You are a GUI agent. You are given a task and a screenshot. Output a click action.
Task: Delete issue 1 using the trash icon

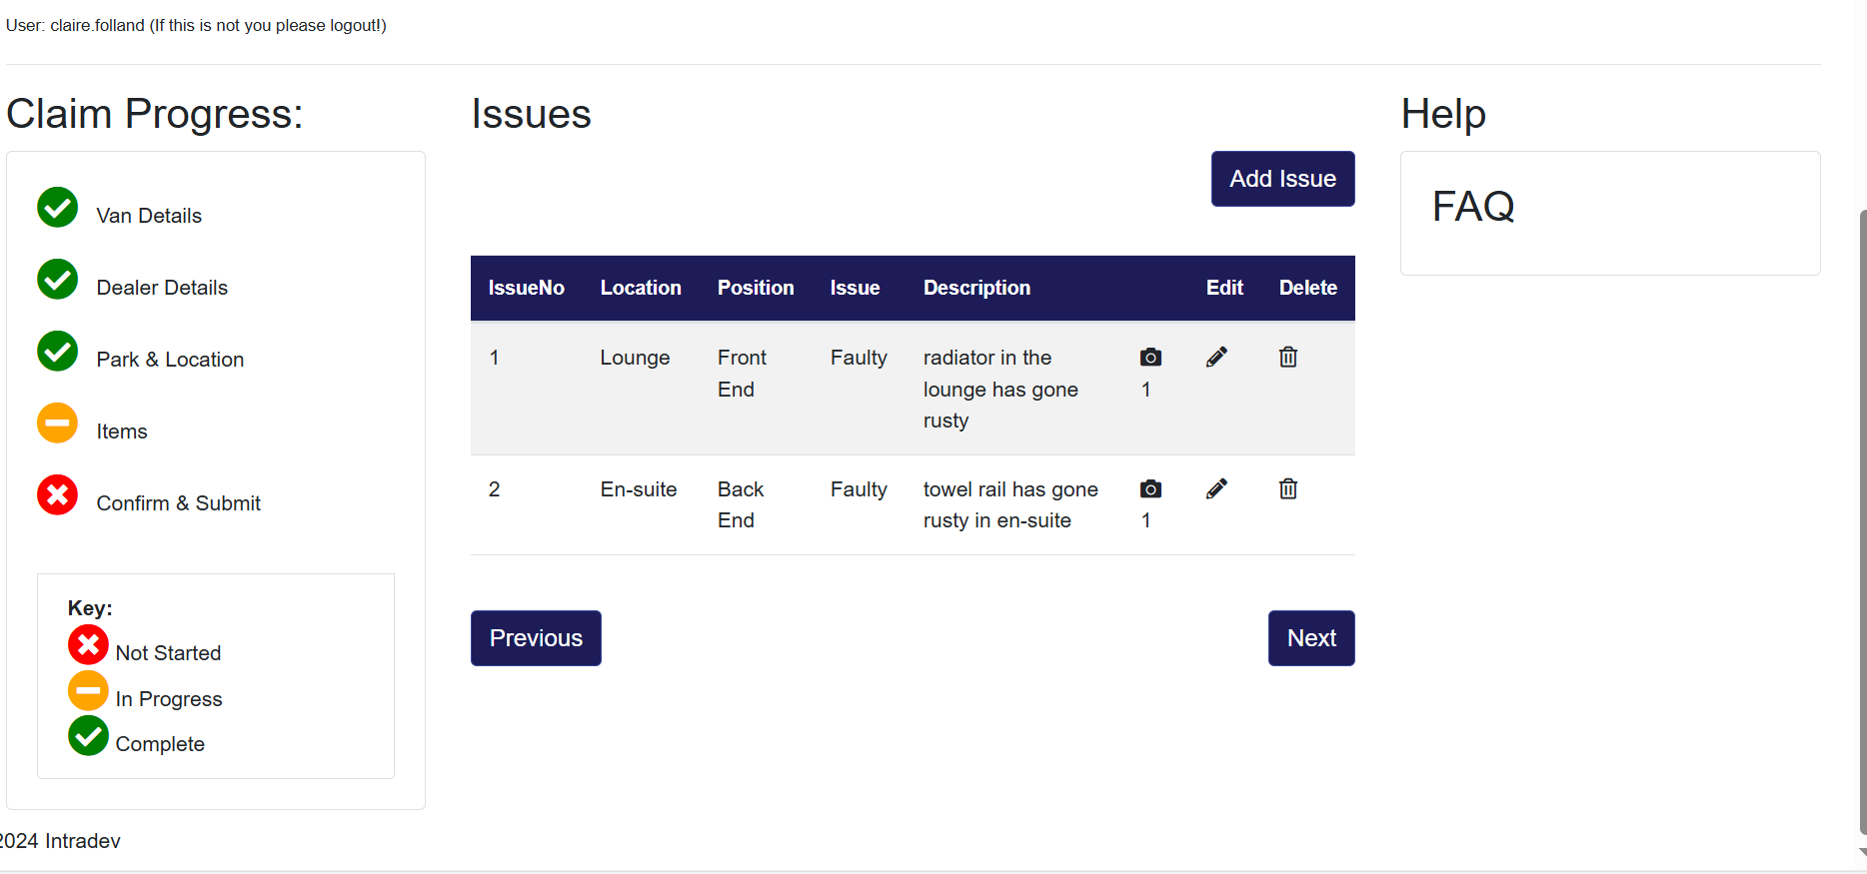[x=1288, y=358]
